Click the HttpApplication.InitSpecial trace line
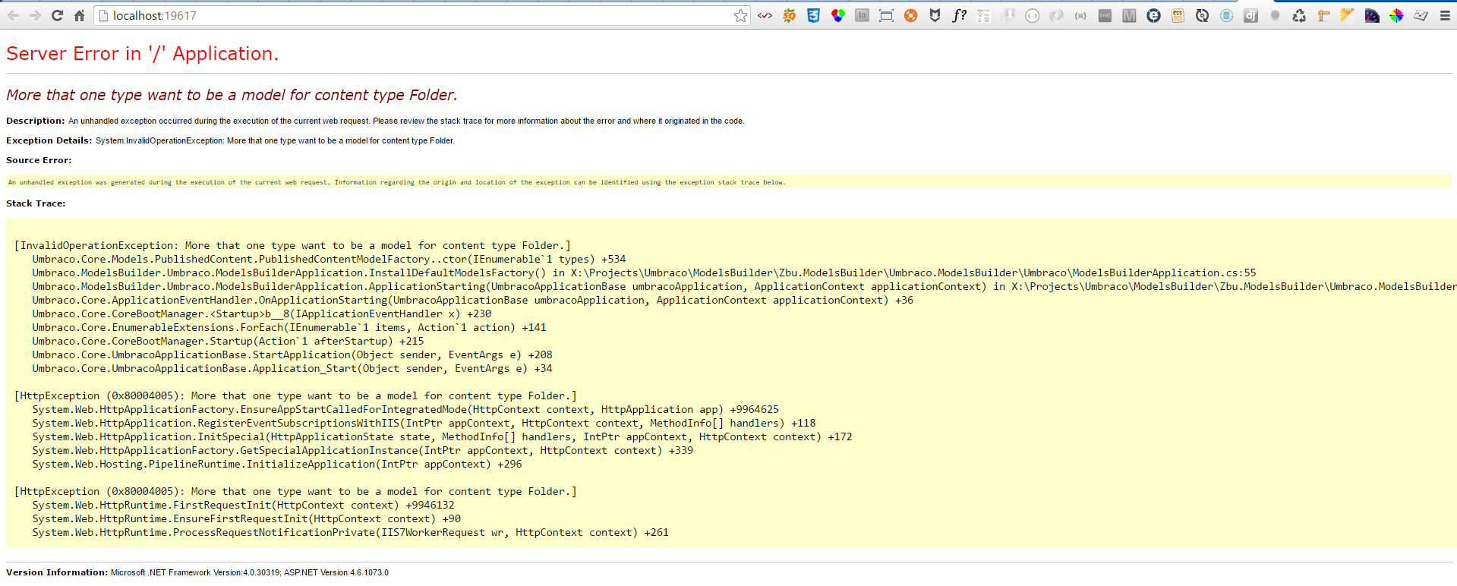 pos(442,436)
